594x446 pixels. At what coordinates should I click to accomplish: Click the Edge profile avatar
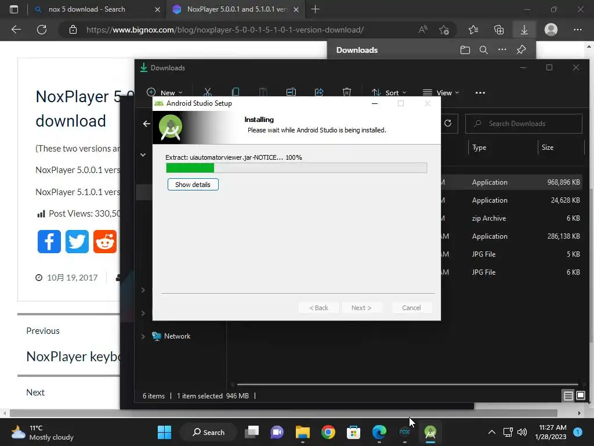coord(551,30)
